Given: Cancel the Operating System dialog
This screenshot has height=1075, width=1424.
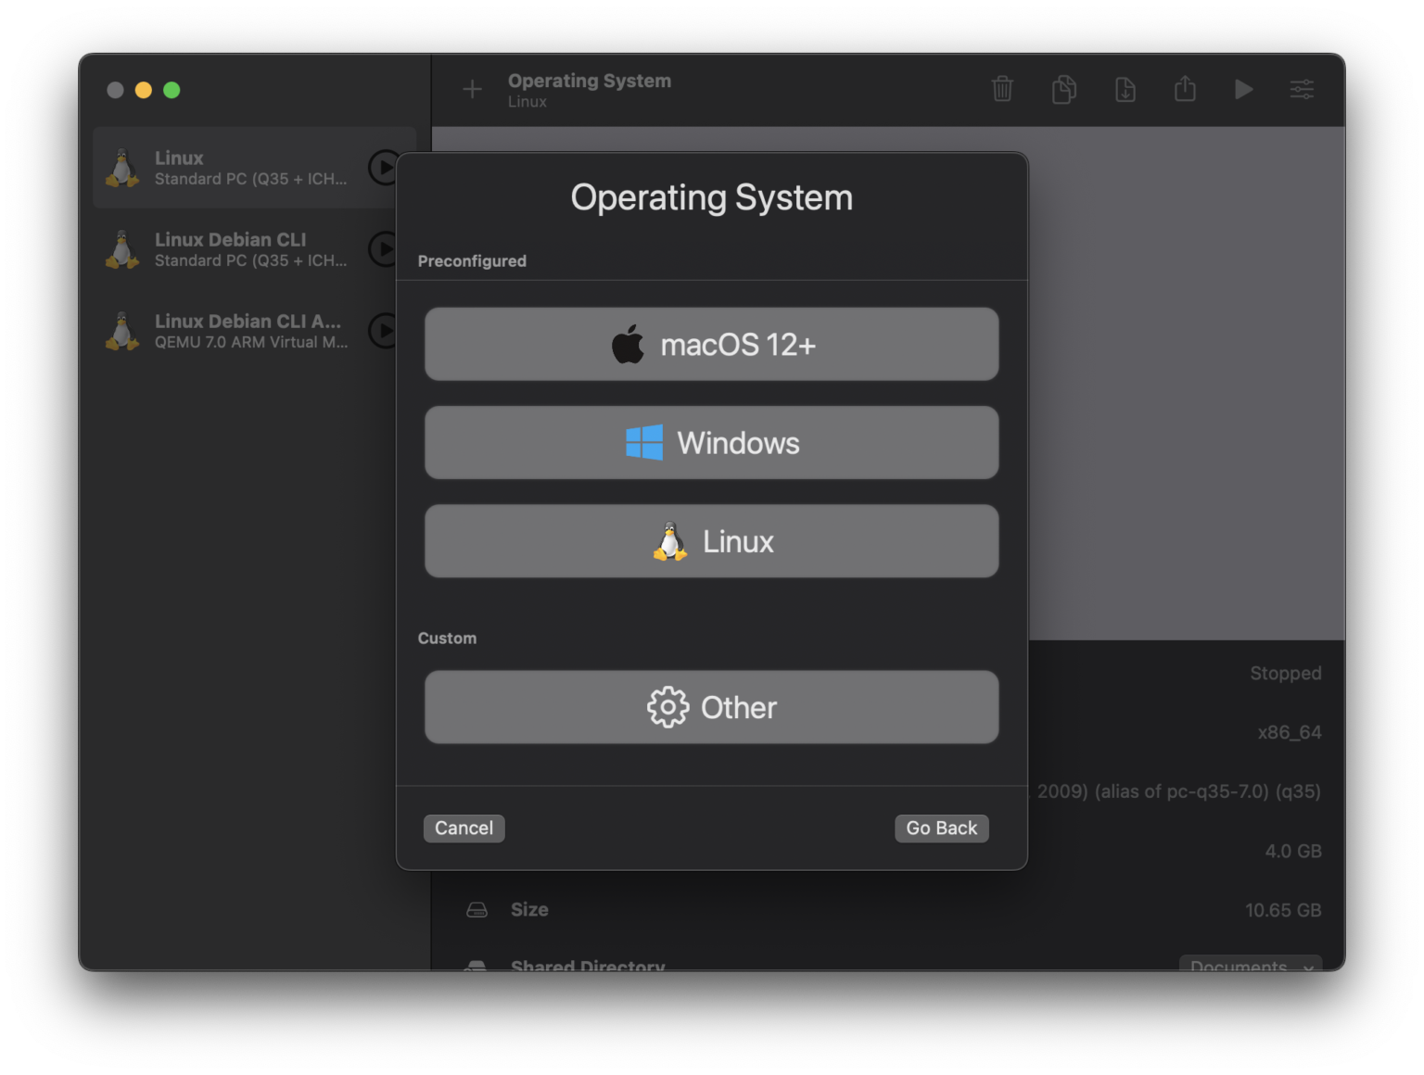Looking at the screenshot, I should pyautogui.click(x=464, y=828).
